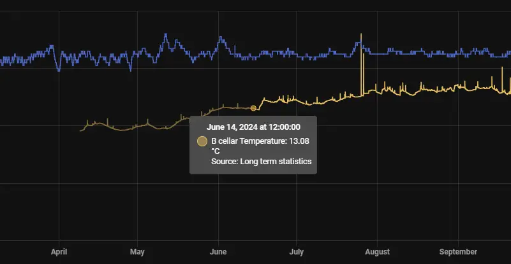
Task: Select the September axis label
Action: [459, 252]
